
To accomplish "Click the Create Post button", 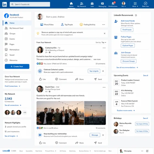I will pos(17,66).
